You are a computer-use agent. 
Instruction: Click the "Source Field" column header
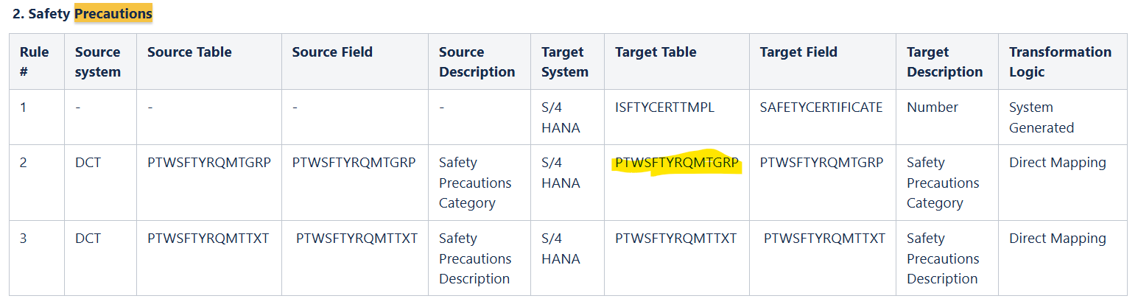tap(332, 52)
